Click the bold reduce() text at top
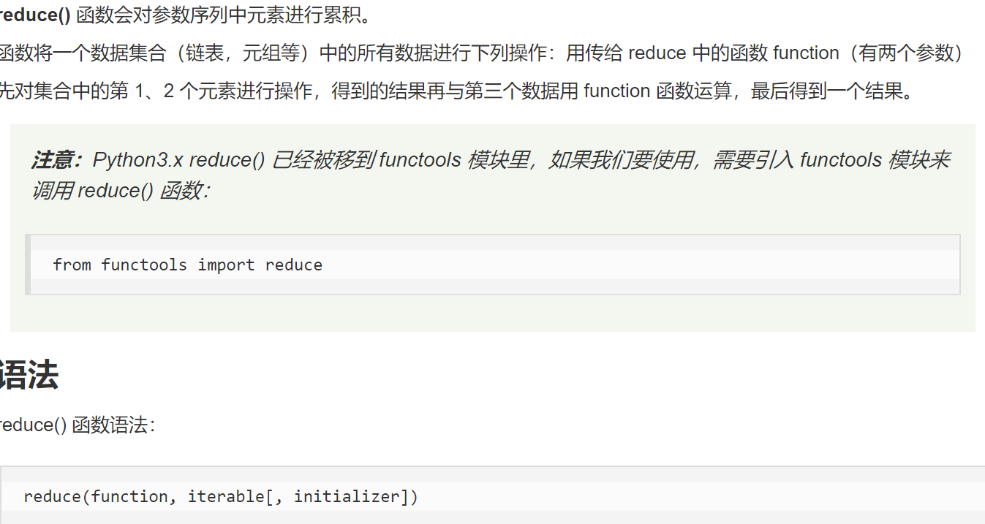Image resolution: width=985 pixels, height=524 pixels. (35, 16)
